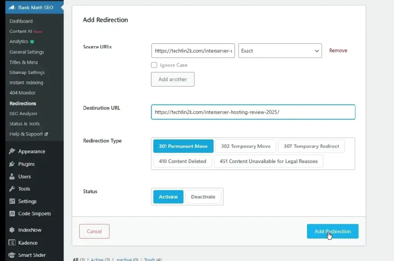Viewport: 394px width, 261px height.
Task: Show All (3) redirections
Action: point(78,259)
